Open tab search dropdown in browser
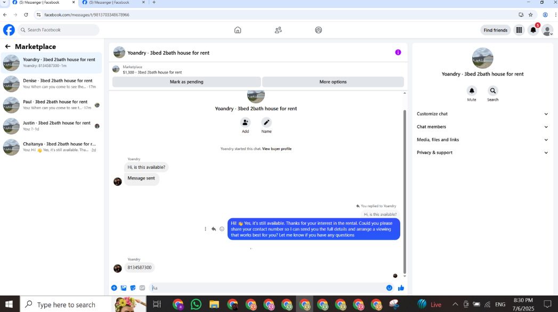This screenshot has height=312, width=558. (x=4, y=3)
